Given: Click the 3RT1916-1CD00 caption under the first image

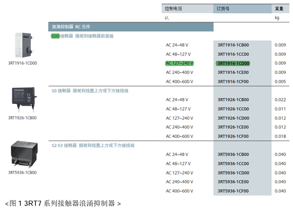Looking at the screenshot, I should [x=23, y=63].
